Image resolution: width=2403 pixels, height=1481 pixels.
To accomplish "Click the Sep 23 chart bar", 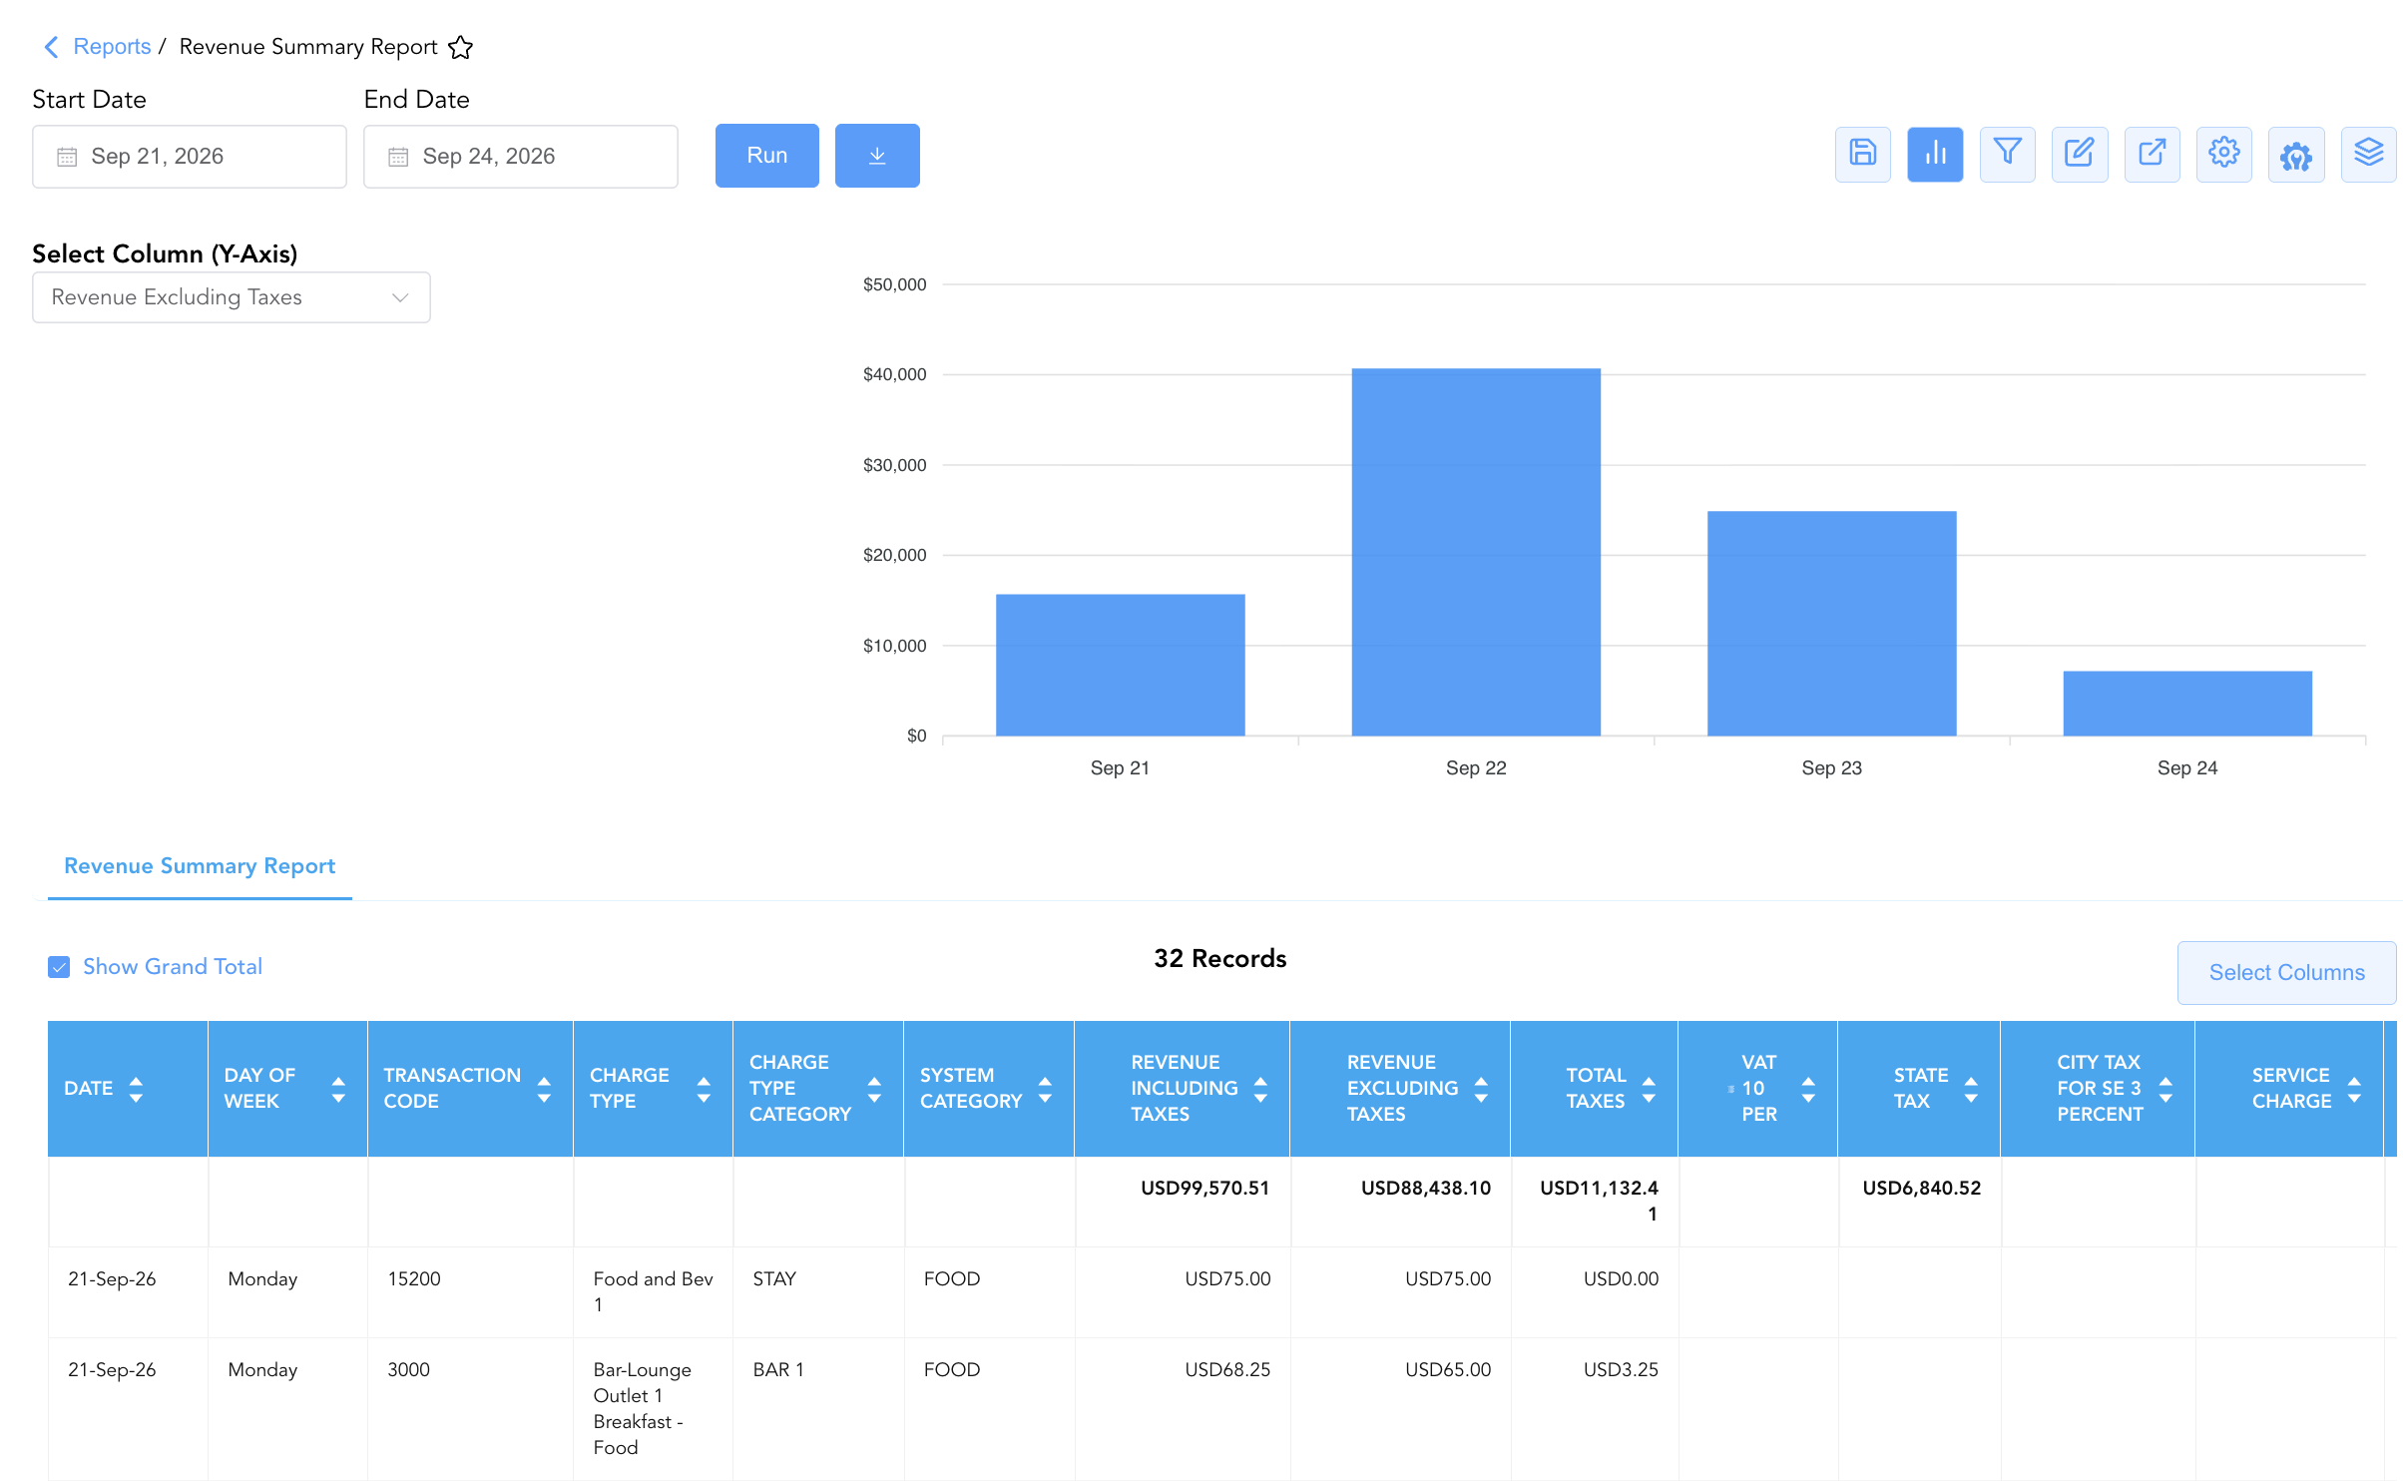I will coord(1832,624).
